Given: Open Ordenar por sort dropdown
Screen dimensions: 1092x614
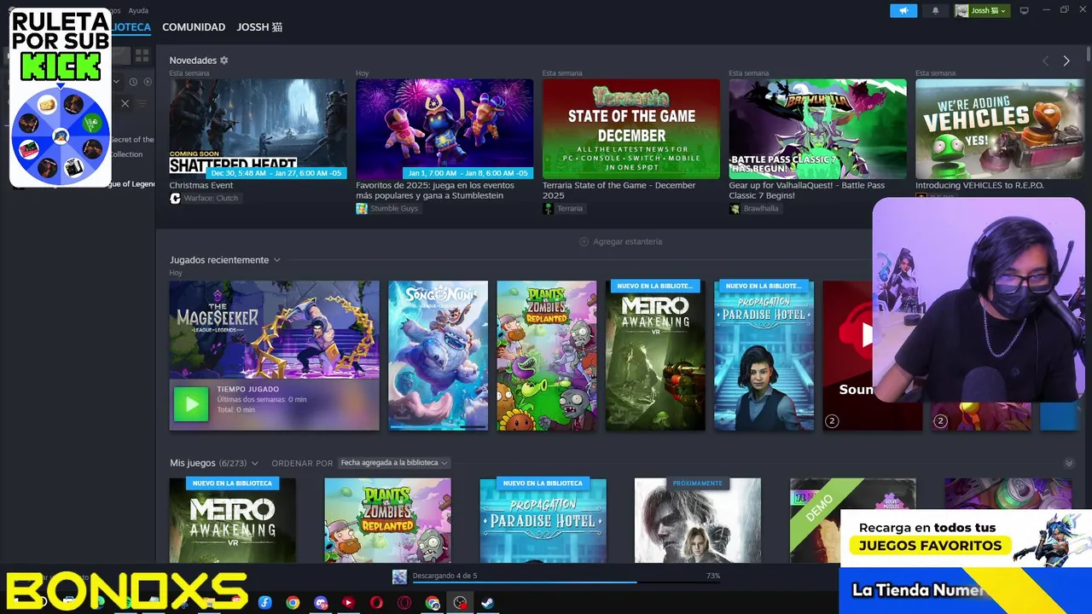Looking at the screenshot, I should 394,463.
